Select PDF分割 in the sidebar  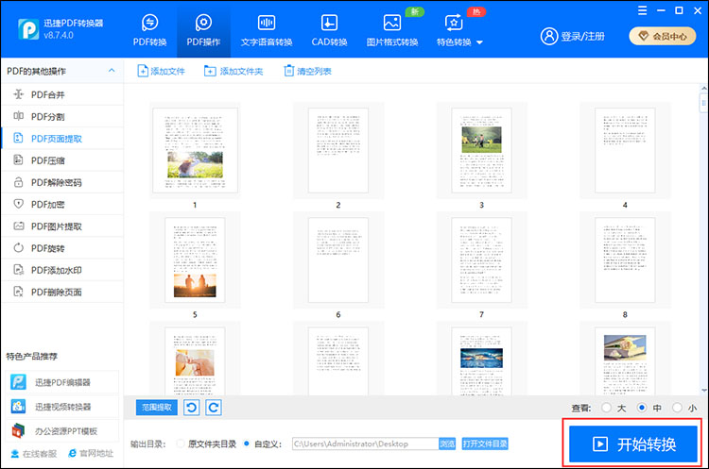(62, 116)
